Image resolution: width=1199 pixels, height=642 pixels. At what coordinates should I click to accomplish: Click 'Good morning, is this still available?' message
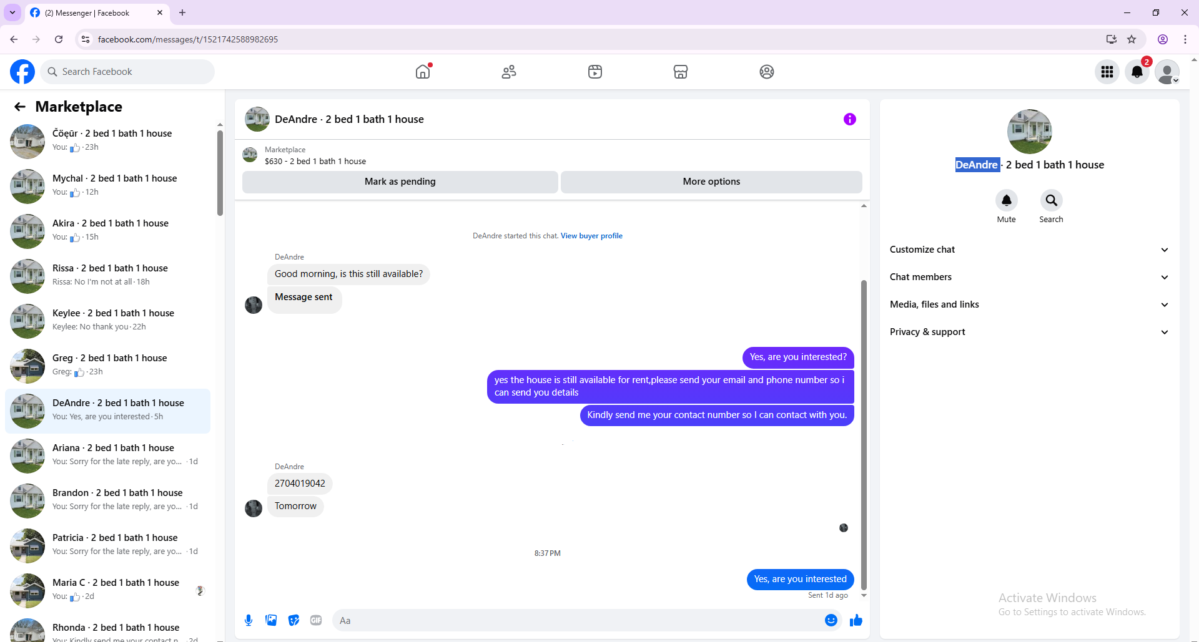(x=348, y=274)
